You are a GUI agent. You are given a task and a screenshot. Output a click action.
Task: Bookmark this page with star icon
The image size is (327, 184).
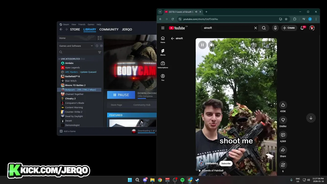click(286, 19)
